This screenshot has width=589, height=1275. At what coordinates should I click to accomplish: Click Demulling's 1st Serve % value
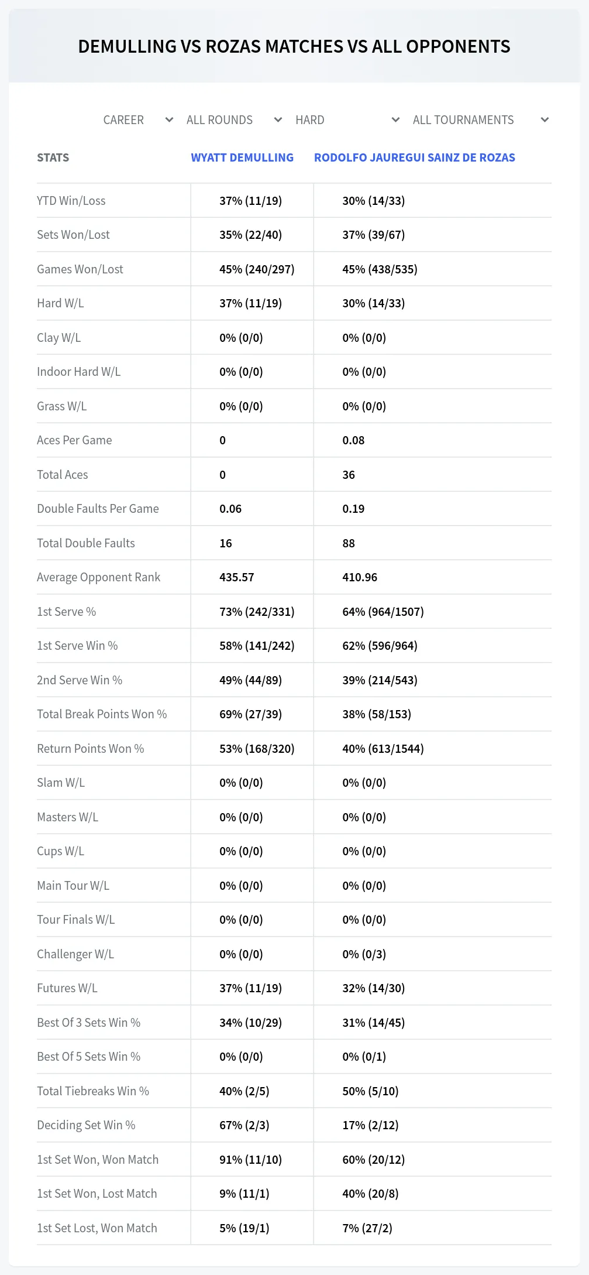[257, 612]
